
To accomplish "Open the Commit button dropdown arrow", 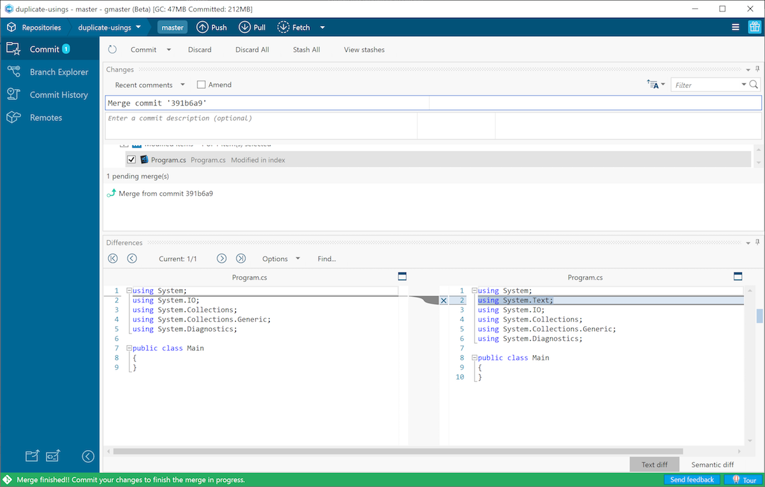I will 169,50.
